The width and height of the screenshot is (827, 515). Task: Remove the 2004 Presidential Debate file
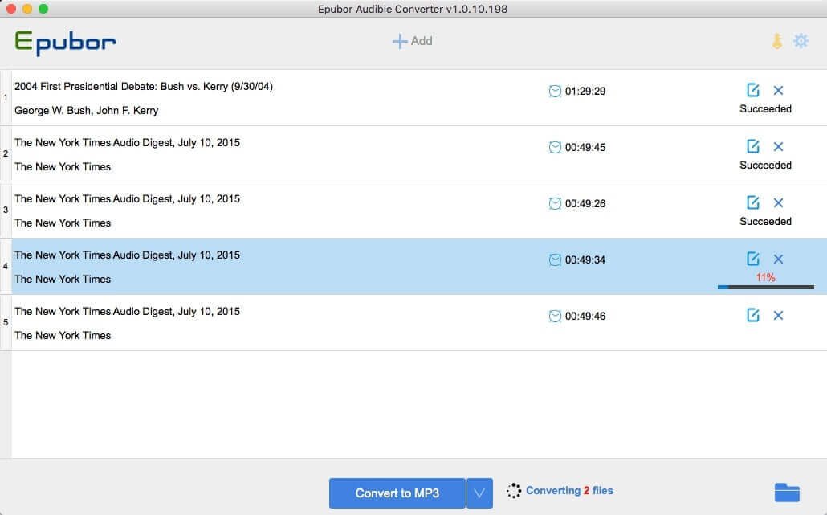pos(778,90)
